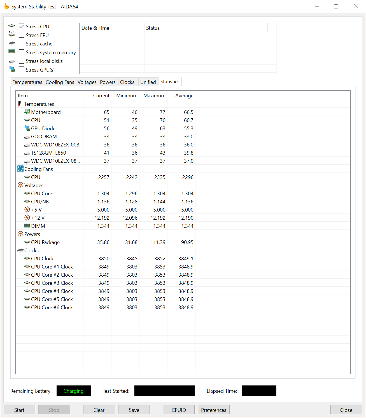Select the Statistics tab
Screen dimensions: 366x418
[170, 81]
